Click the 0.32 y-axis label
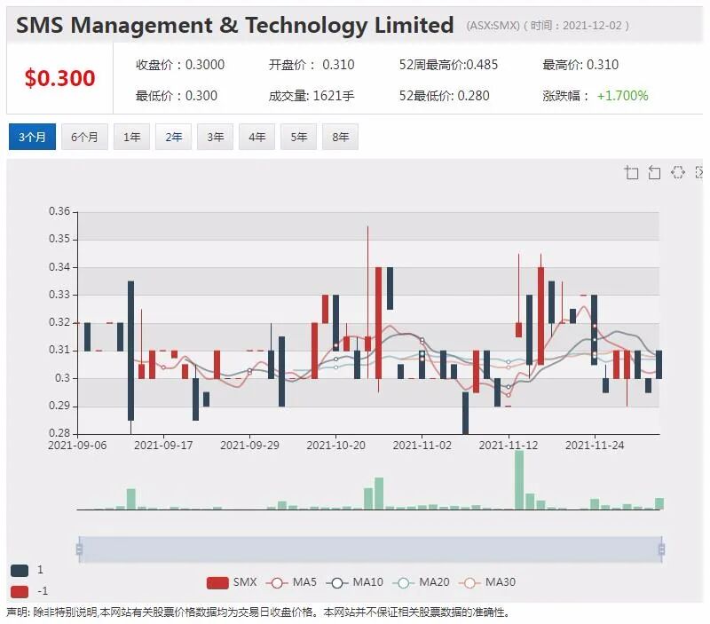 click(59, 322)
